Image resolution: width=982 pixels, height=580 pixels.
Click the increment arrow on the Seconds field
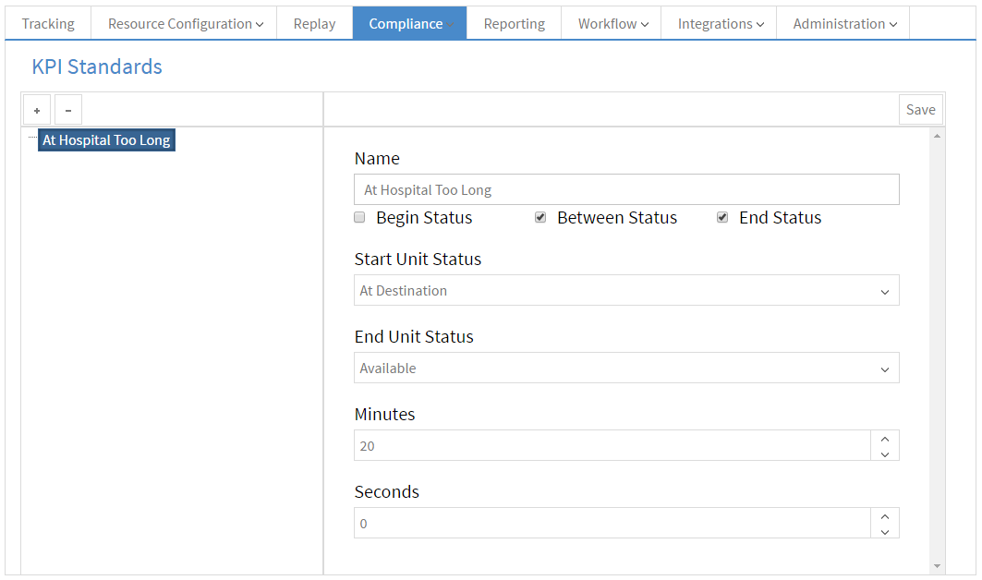(x=884, y=516)
